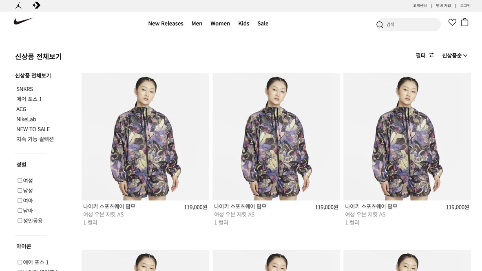Click the search magnifier icon
The image size is (482, 271).
[x=380, y=24]
